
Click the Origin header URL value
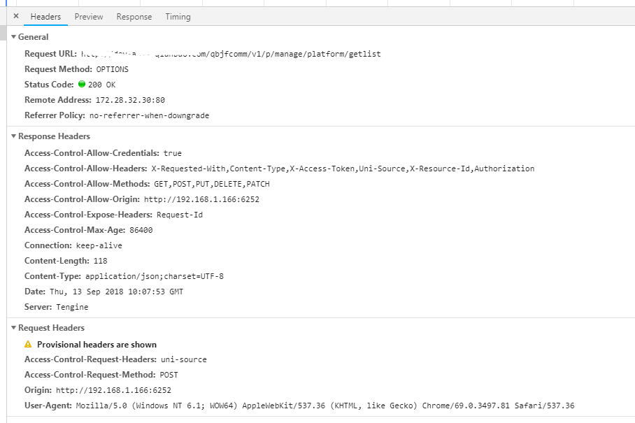[x=113, y=391]
